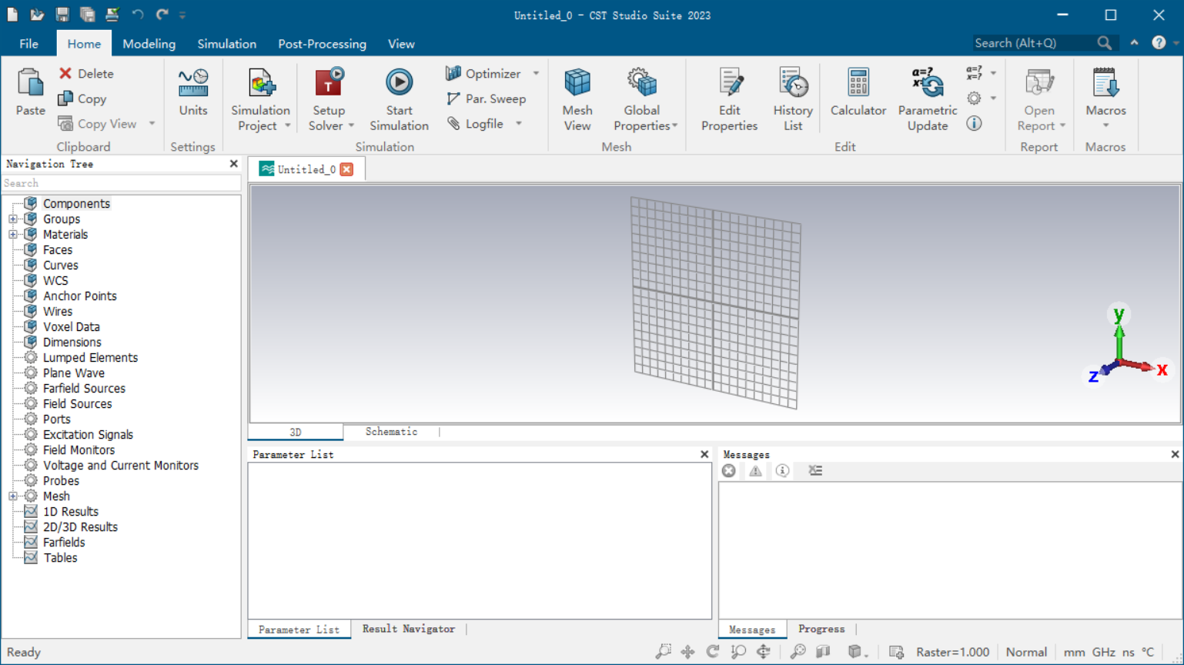Switch to Mesh View
1184x665 pixels.
click(577, 99)
